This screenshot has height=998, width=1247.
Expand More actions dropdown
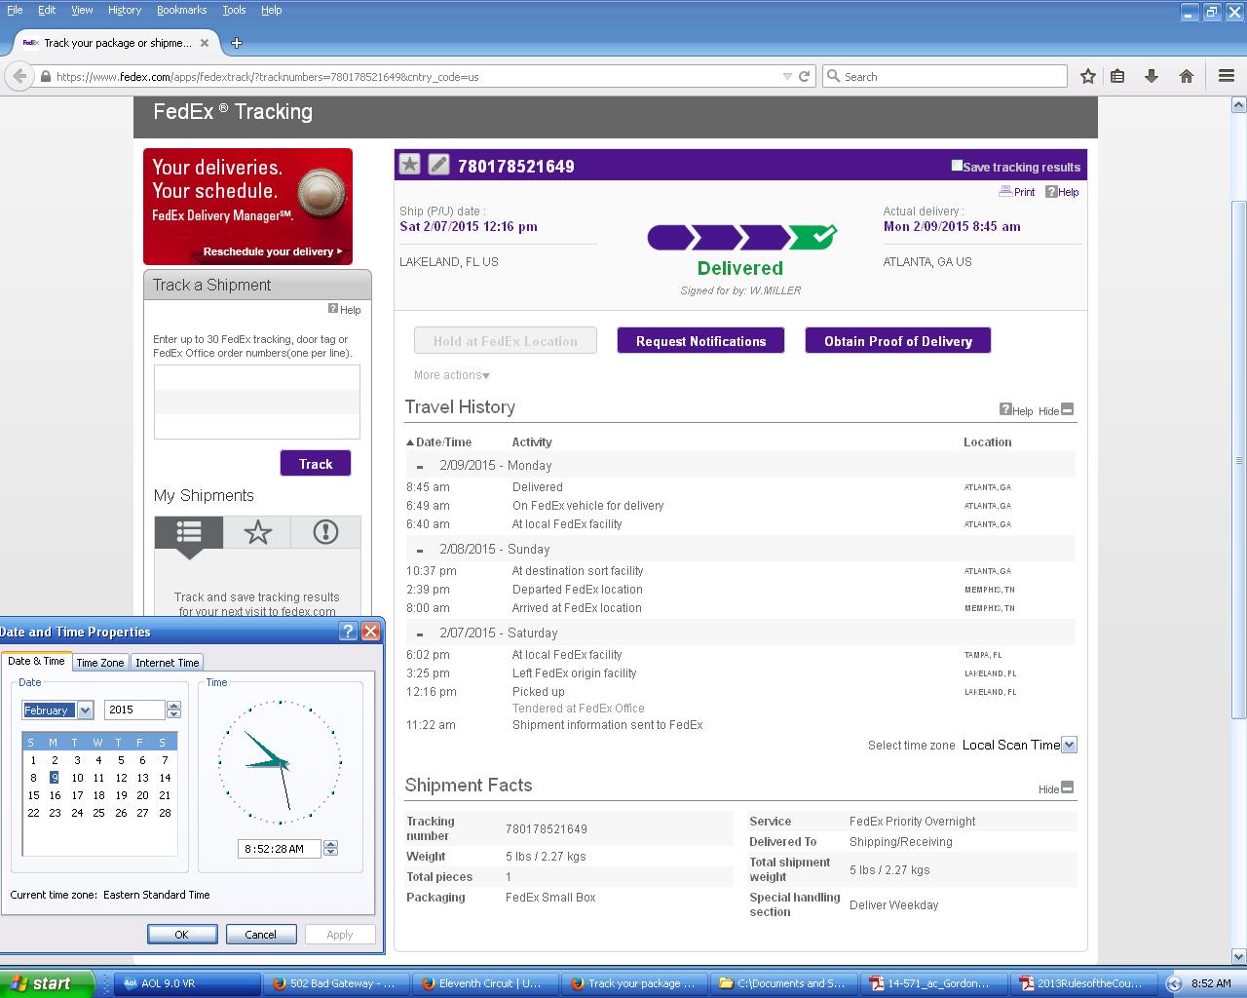coord(452,375)
